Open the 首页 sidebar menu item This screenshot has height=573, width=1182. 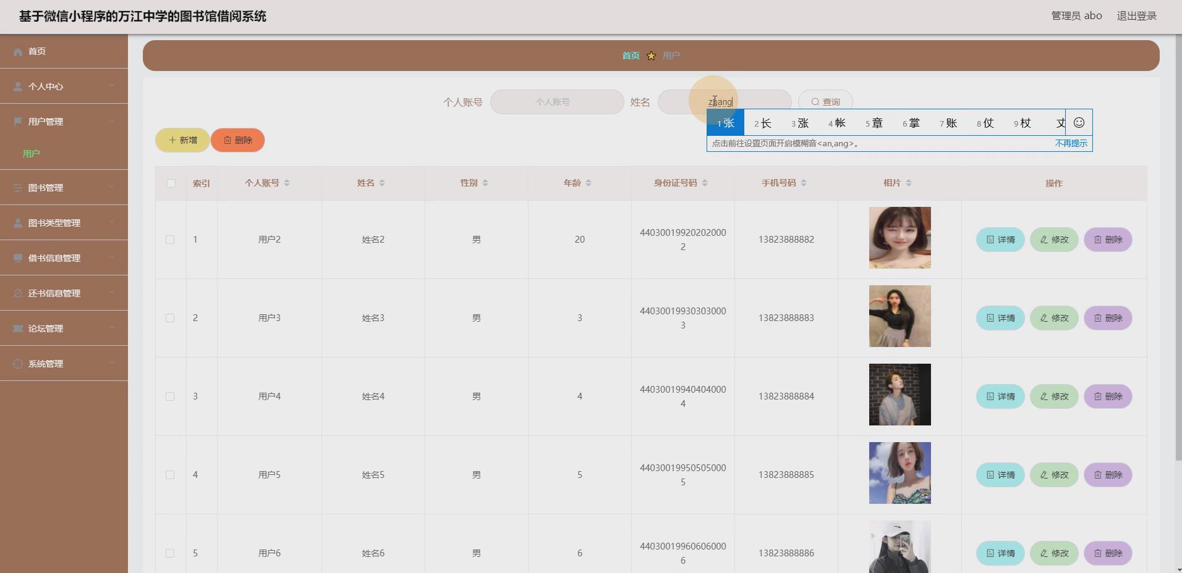coord(64,51)
